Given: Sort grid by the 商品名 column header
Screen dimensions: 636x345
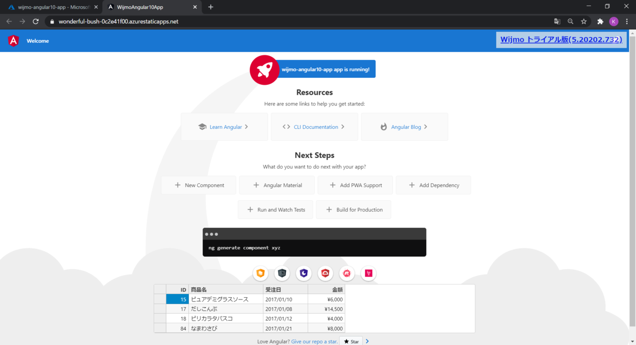Looking at the screenshot, I should 226,289.
